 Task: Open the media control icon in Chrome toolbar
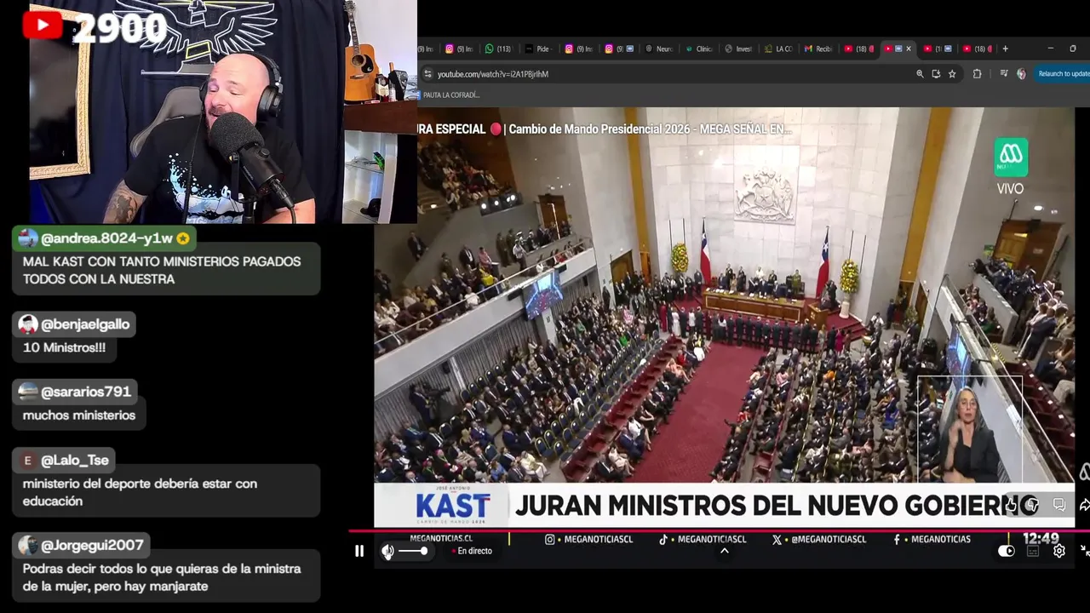coord(1003,74)
